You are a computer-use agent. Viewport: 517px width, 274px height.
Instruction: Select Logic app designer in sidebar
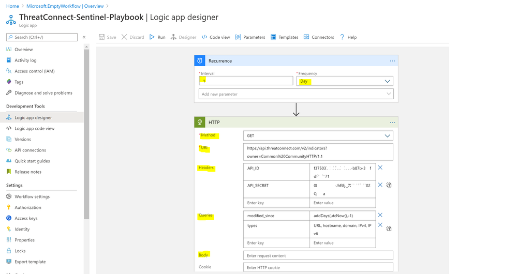point(33,117)
